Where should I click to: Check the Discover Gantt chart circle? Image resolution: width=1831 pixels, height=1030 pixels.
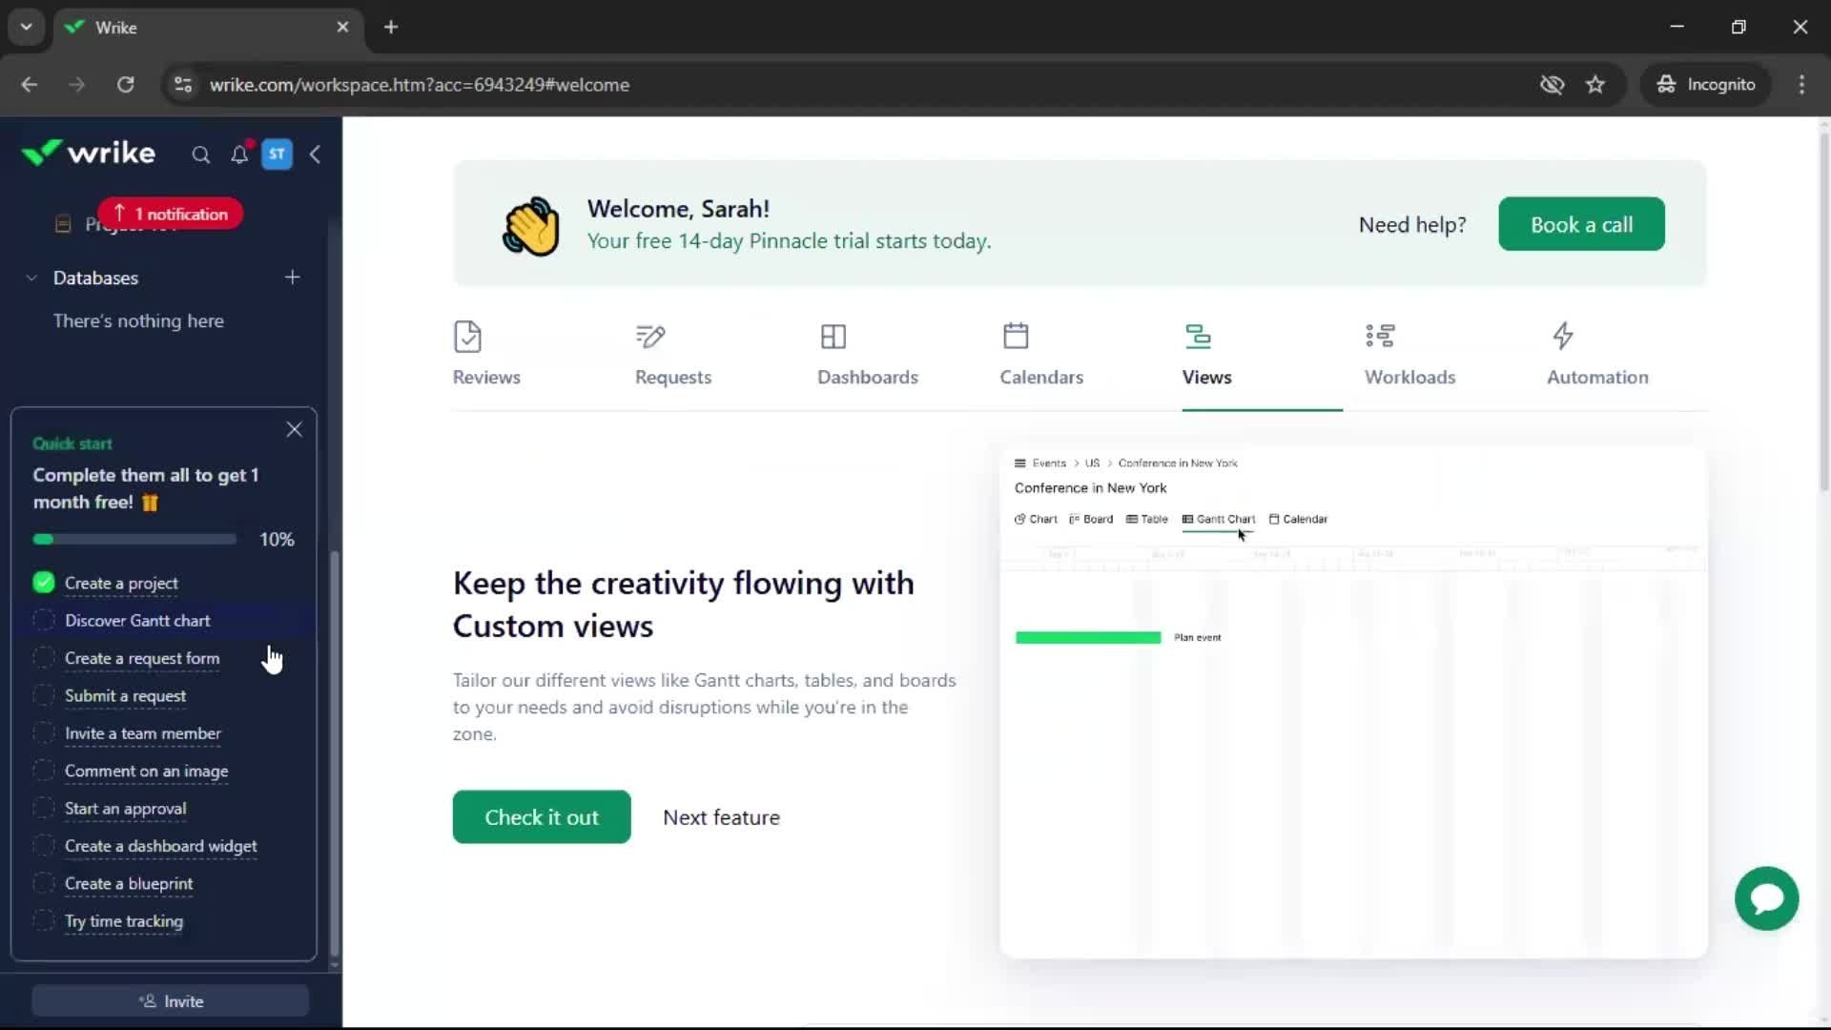coord(44,621)
